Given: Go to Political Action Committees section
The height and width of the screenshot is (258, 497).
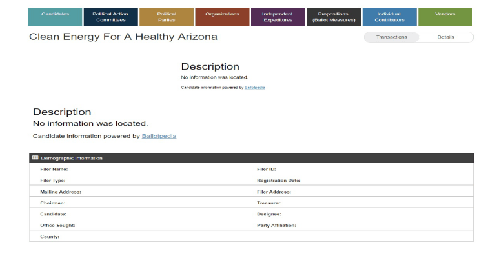Looking at the screenshot, I should [x=110, y=17].
